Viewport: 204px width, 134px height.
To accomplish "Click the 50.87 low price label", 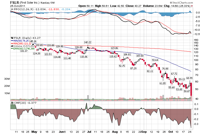I will click(187, 91).
